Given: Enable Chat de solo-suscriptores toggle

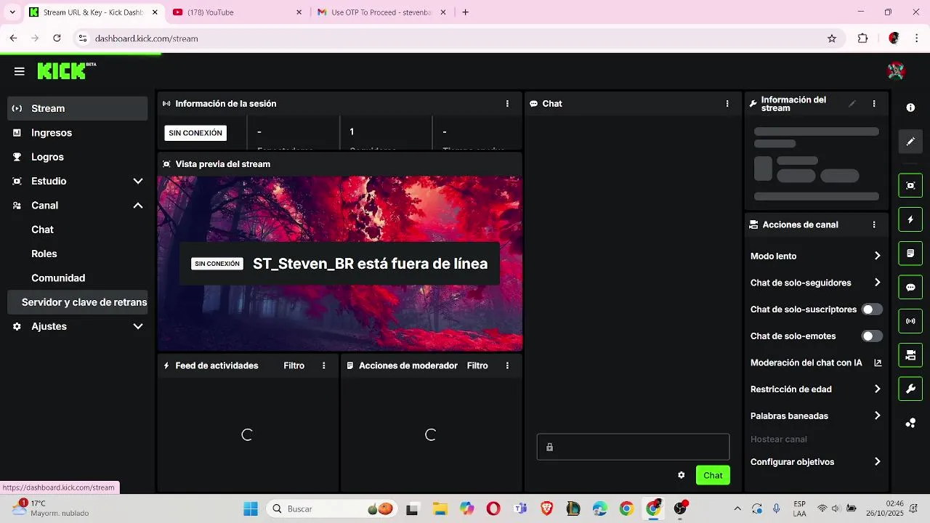Looking at the screenshot, I should click(872, 309).
